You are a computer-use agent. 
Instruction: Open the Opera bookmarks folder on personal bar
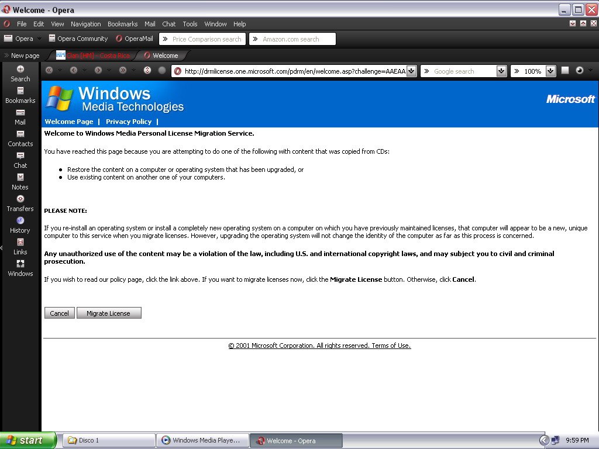19,39
